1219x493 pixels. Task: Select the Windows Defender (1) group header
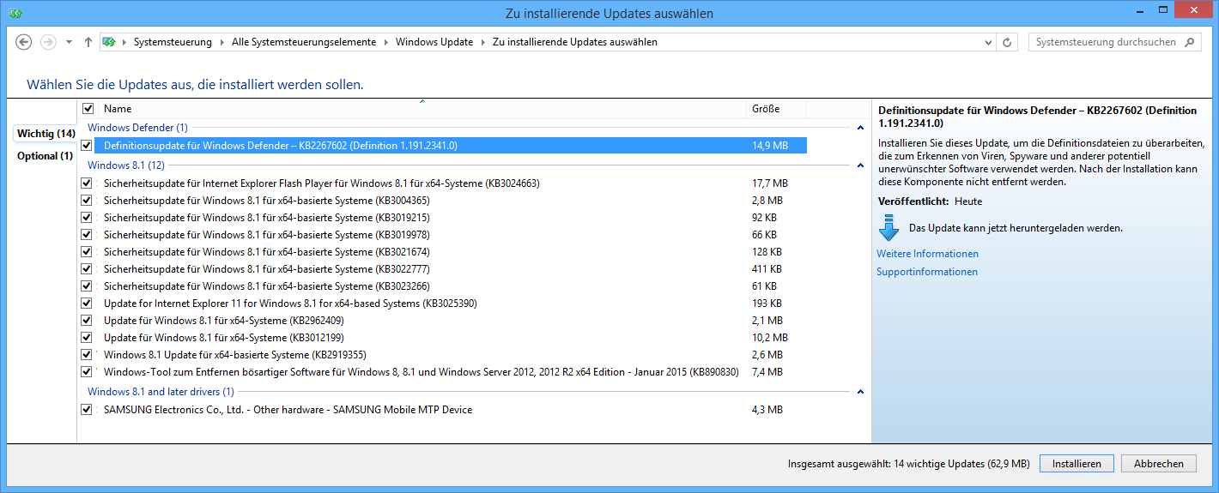point(137,128)
